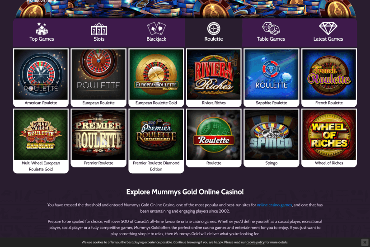Viewport: 370px width, 247px height.
Task: Follow the online casino games link
Action: click(x=274, y=205)
